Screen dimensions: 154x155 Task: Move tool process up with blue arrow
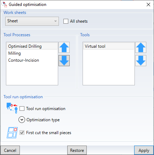point(64,47)
